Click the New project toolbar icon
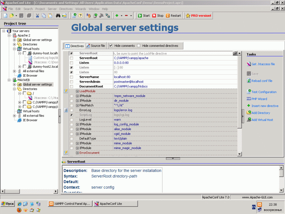285x214 pixels. 5,16
